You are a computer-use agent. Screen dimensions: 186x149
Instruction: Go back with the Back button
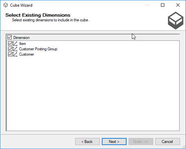[x=87, y=142]
